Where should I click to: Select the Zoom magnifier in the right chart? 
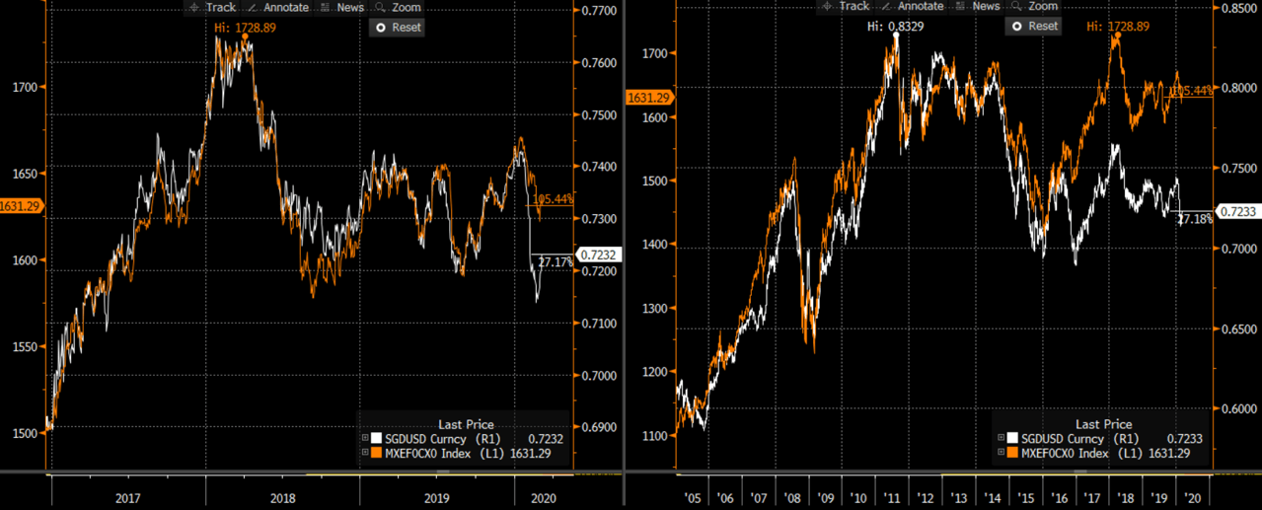(1034, 7)
